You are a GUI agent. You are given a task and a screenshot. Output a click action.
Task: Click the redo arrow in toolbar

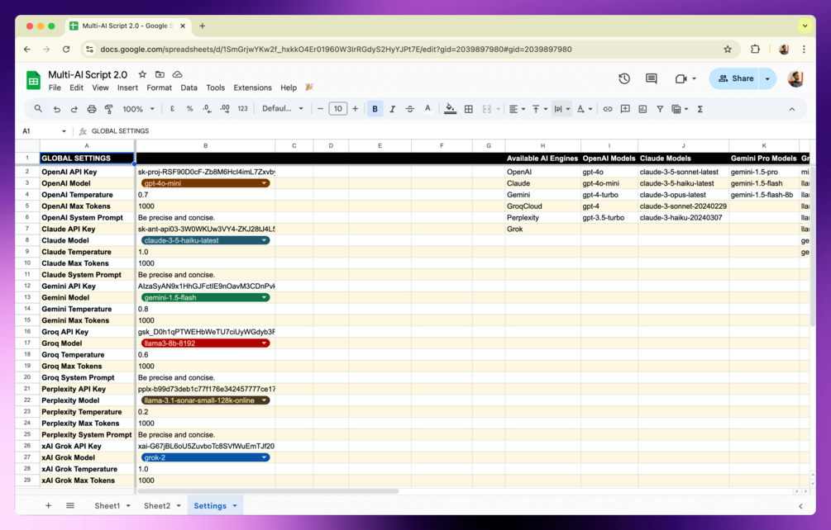(74, 109)
